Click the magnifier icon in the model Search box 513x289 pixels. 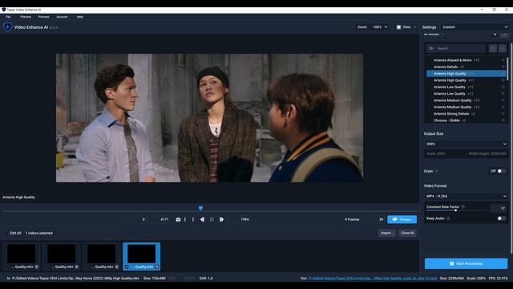click(x=431, y=48)
